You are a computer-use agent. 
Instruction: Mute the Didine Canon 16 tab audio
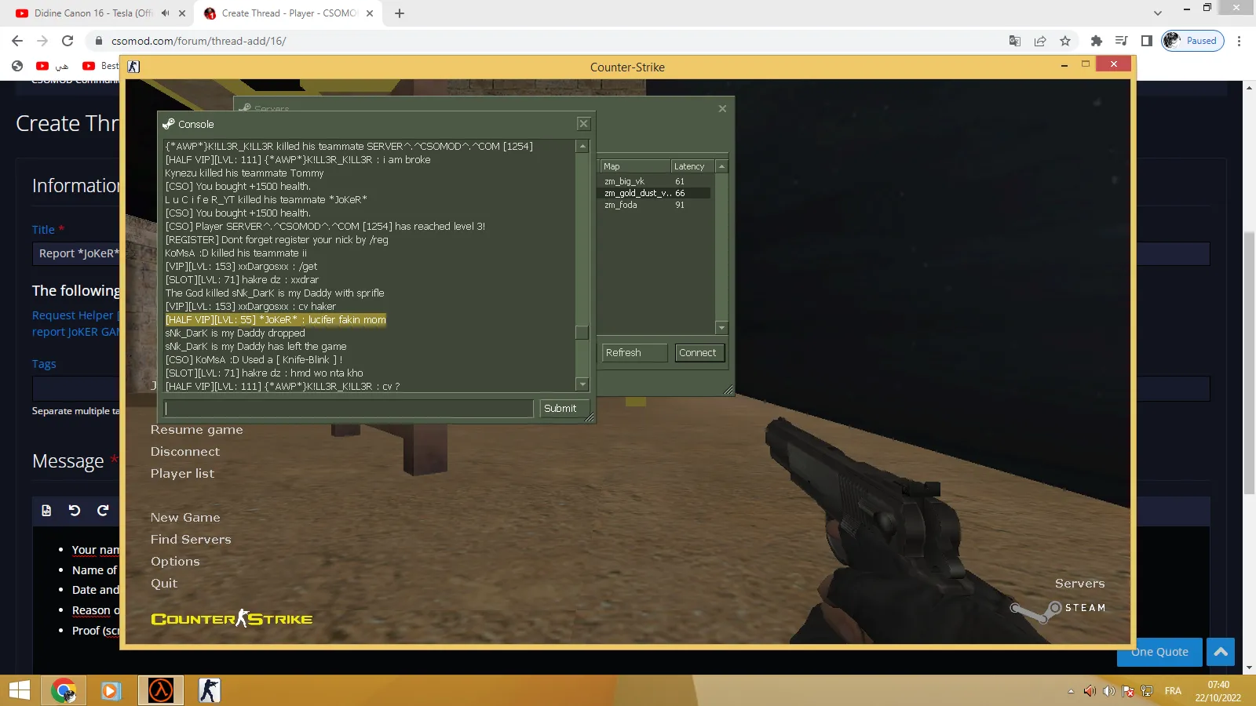[165, 13]
